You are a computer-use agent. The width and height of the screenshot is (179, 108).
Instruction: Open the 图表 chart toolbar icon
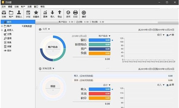pos(45,14)
